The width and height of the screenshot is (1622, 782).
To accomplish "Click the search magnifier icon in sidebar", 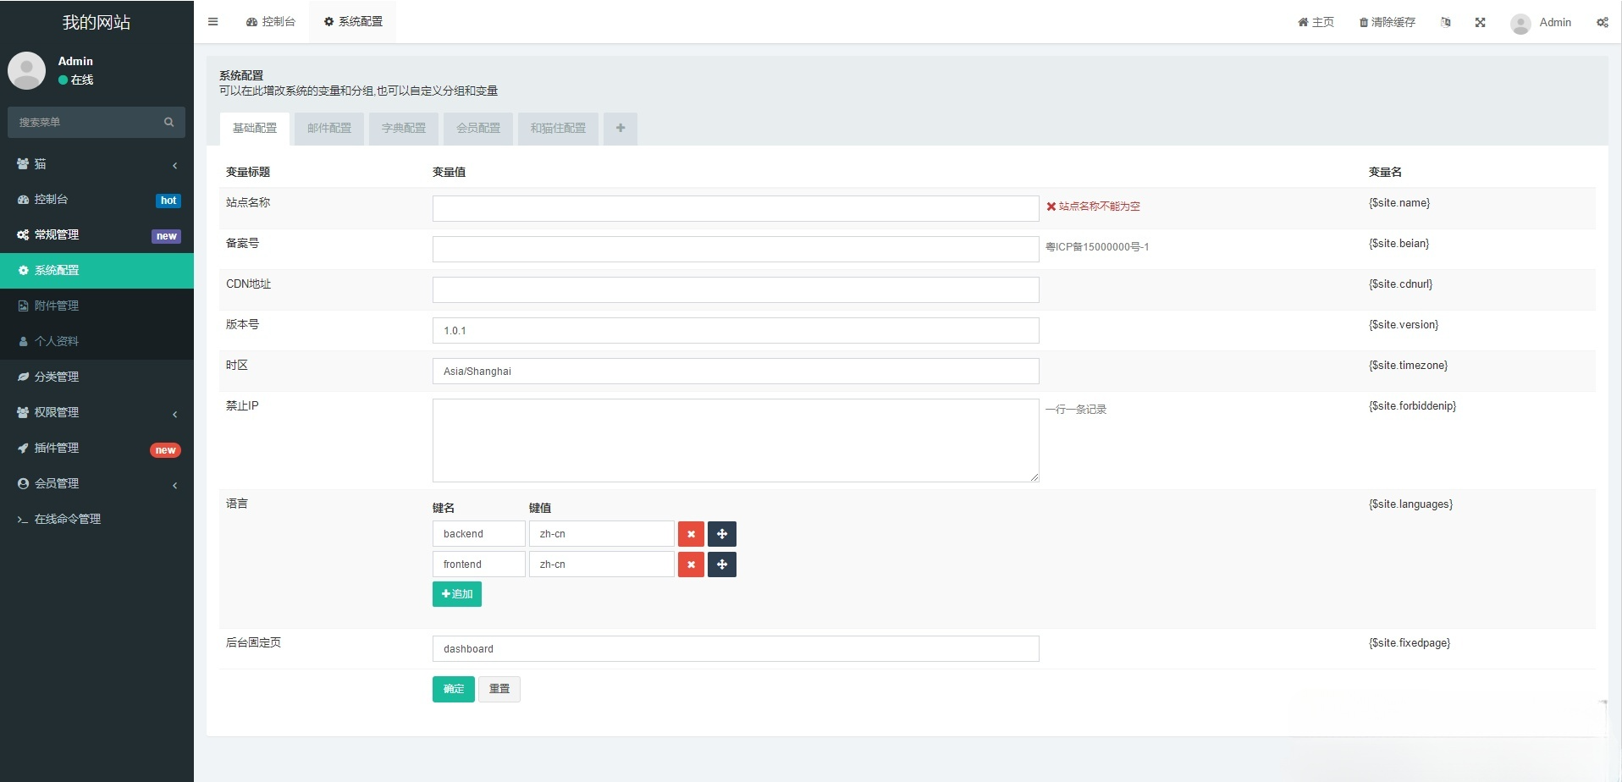I will click(x=168, y=123).
